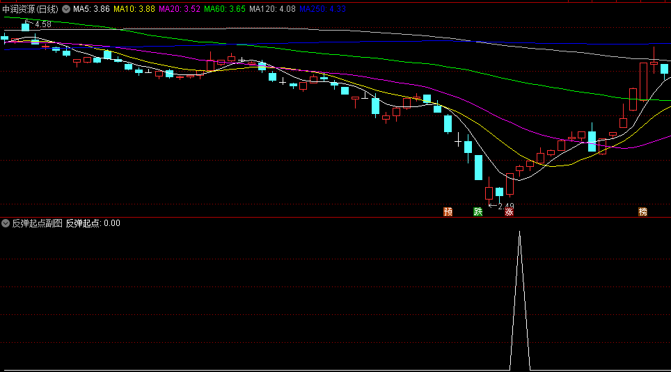Image resolution: width=671 pixels, height=372 pixels.
Task: Click the 反弹起点: 0.00 value label
Action: click(x=93, y=223)
